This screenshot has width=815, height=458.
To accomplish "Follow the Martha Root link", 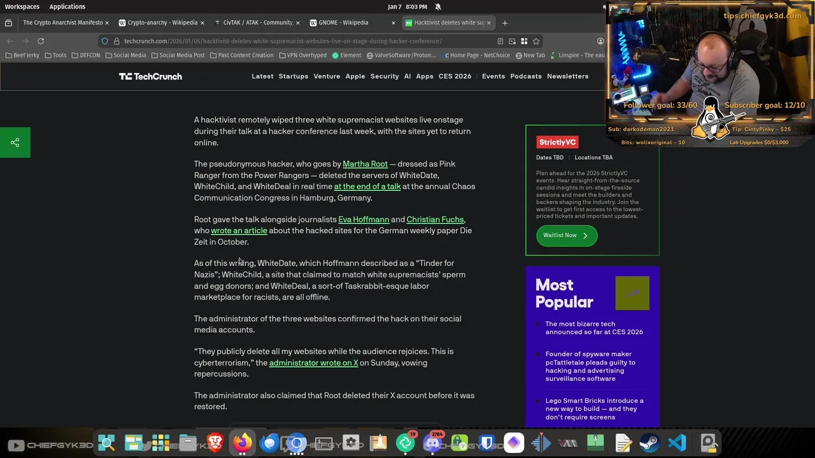I will (x=365, y=164).
